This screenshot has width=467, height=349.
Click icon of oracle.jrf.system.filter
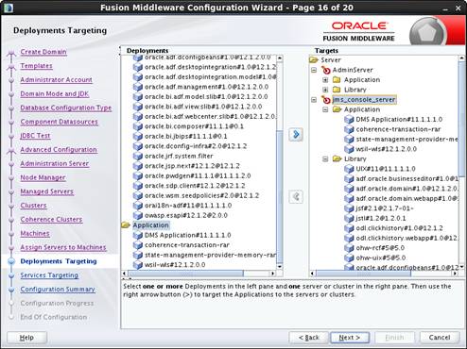pos(138,156)
